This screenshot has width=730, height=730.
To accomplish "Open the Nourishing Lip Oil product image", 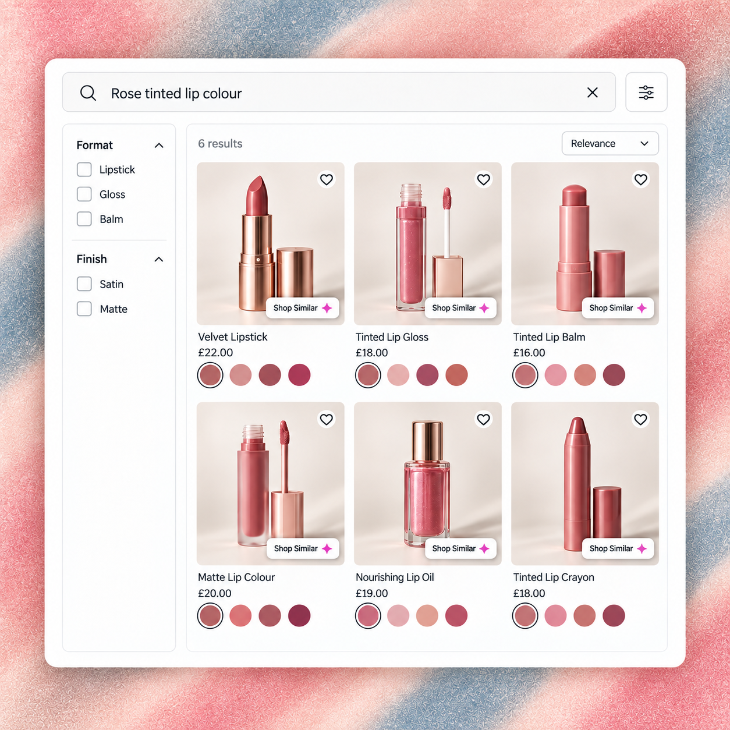I will point(428,483).
